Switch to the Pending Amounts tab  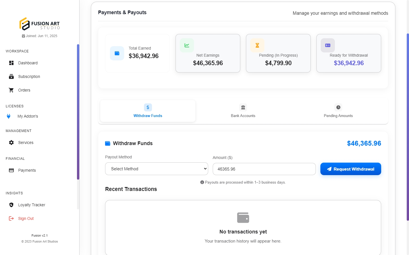[338, 111]
